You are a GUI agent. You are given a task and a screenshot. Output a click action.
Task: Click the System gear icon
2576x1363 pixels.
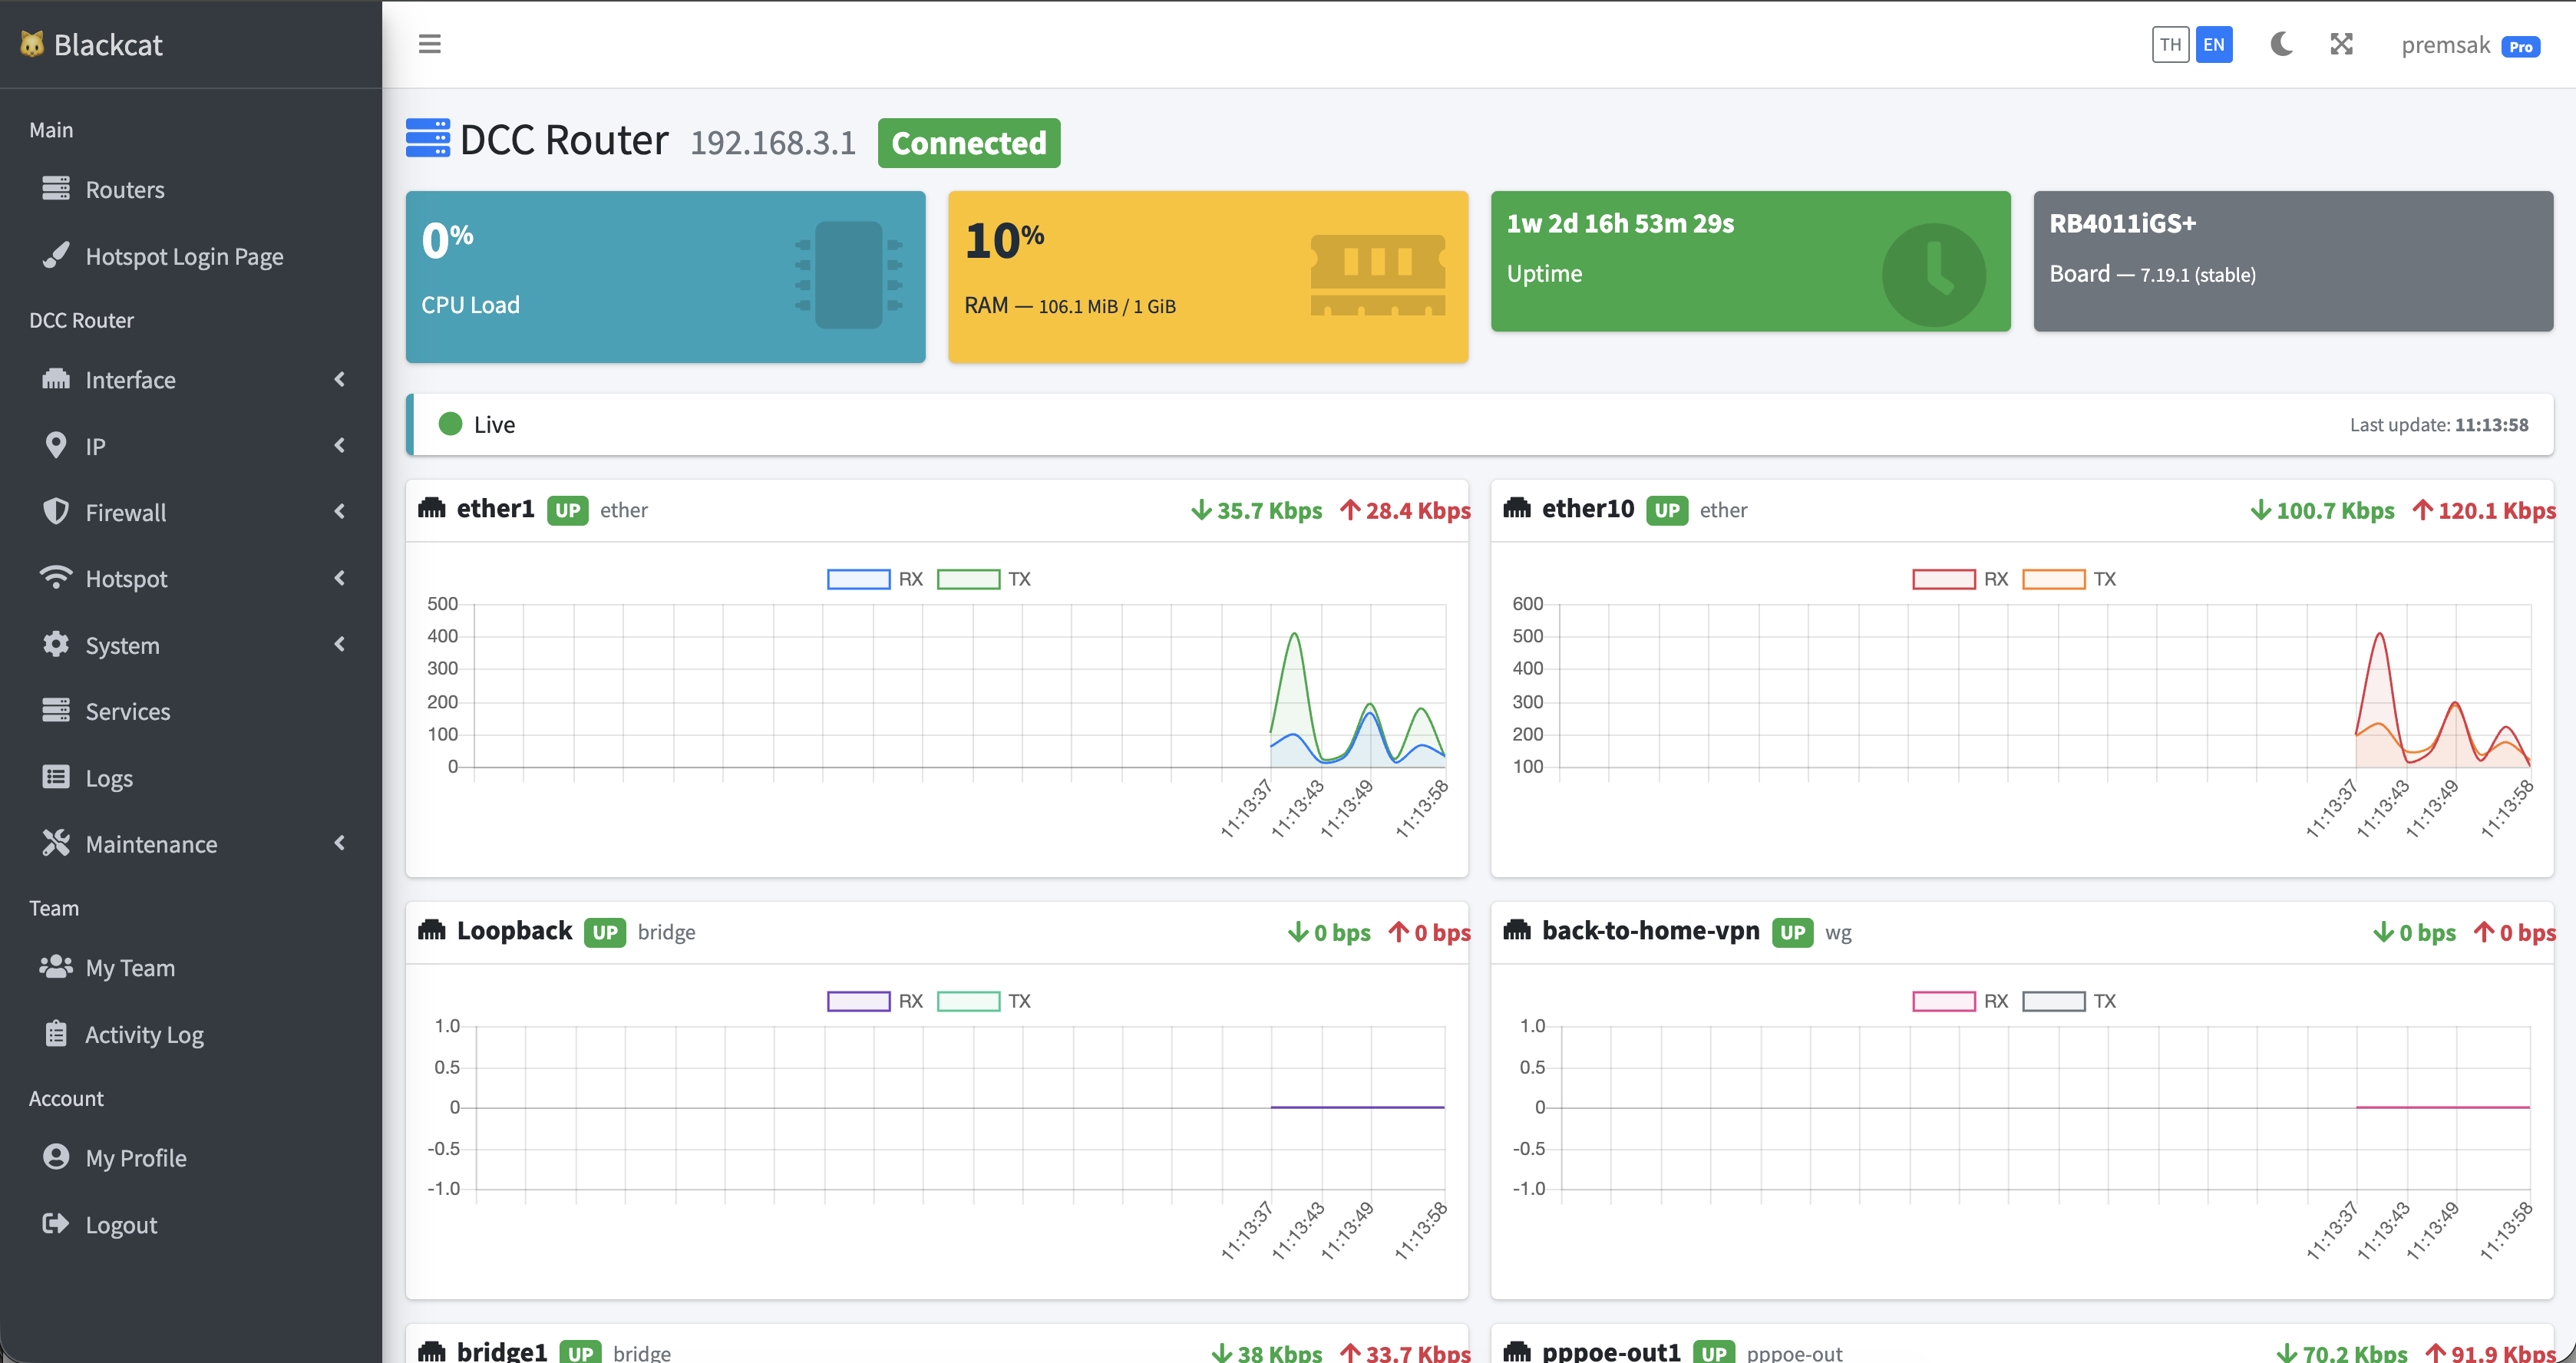tap(56, 644)
